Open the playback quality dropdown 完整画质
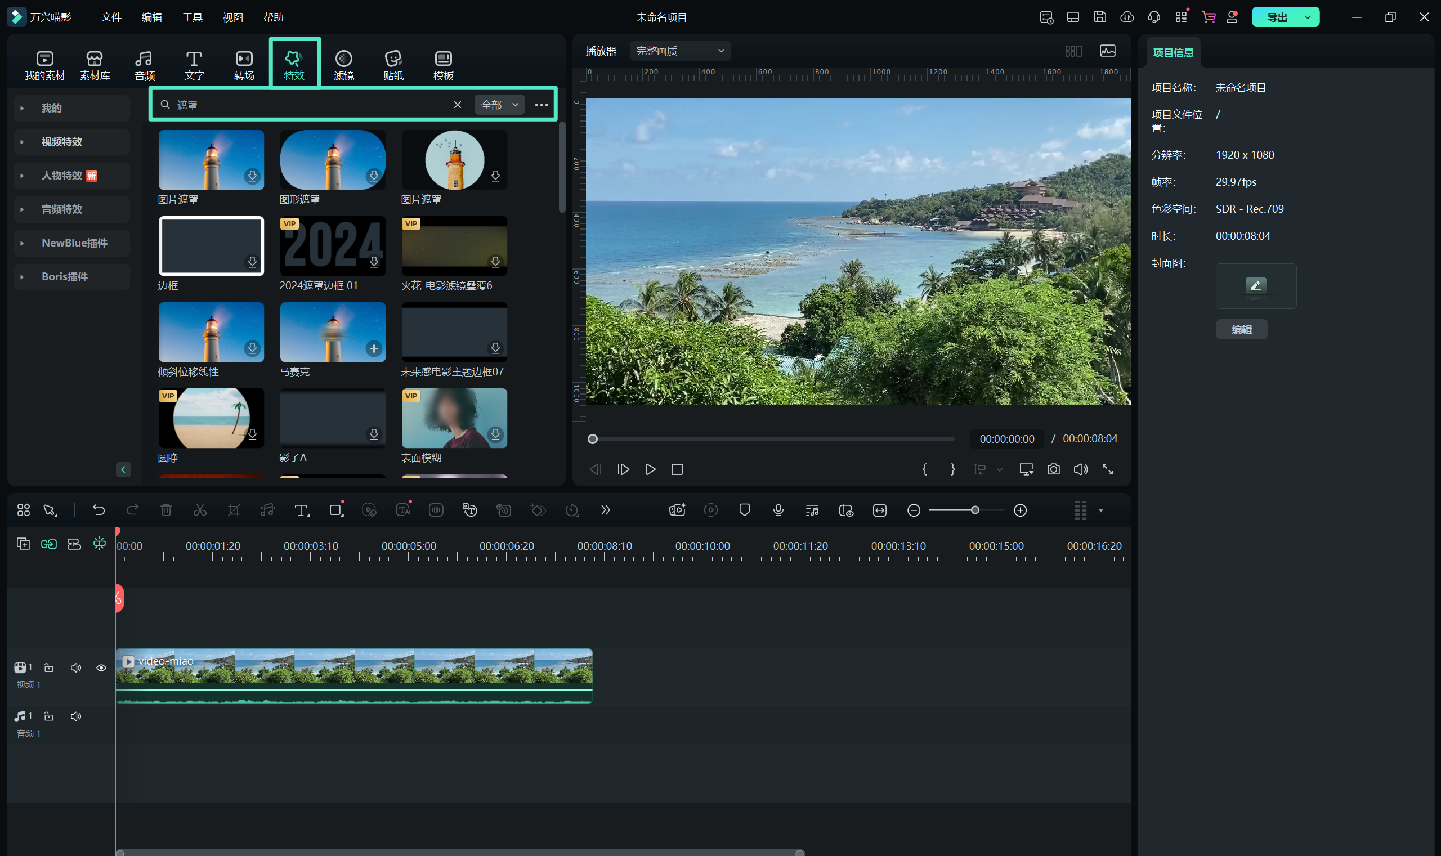1441x856 pixels. tap(679, 51)
